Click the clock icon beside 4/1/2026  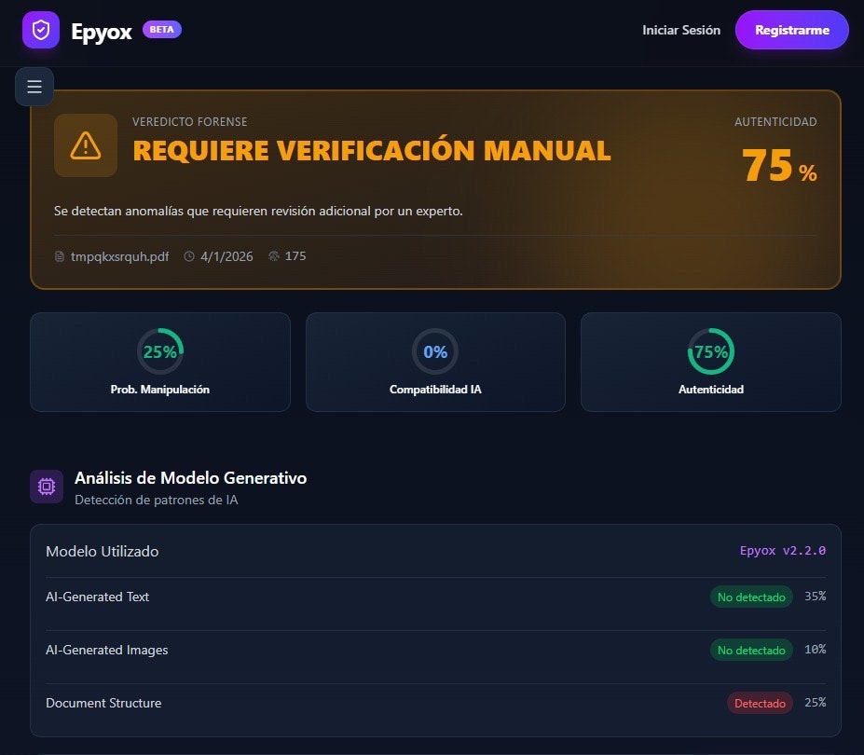(189, 256)
